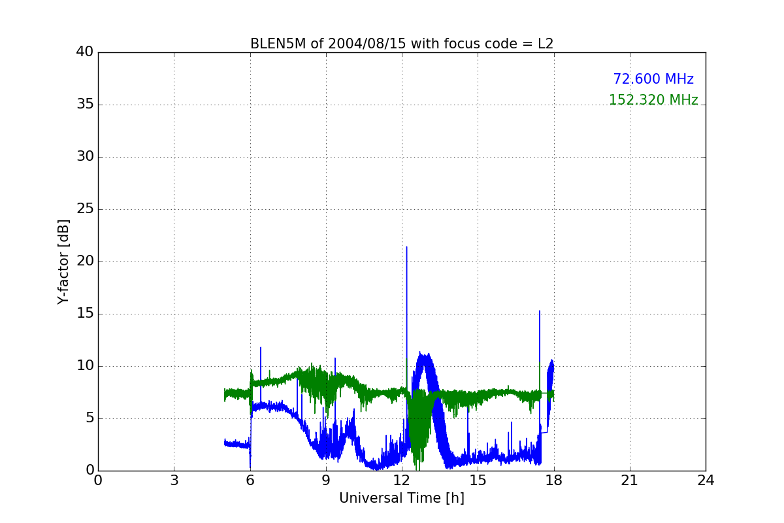Viewport: 784px width, 523px height.
Task: Click the y-axis tick label 35
Action: [85, 105]
